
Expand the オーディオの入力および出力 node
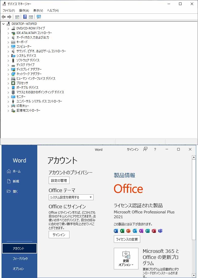(x=8, y=38)
